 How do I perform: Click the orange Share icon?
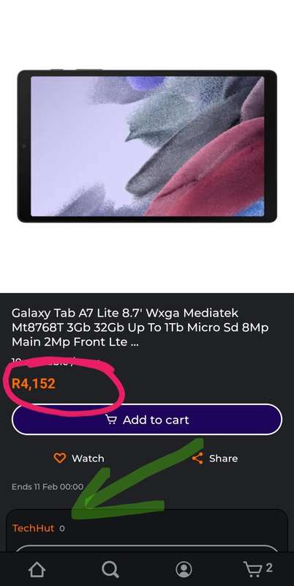click(x=197, y=459)
